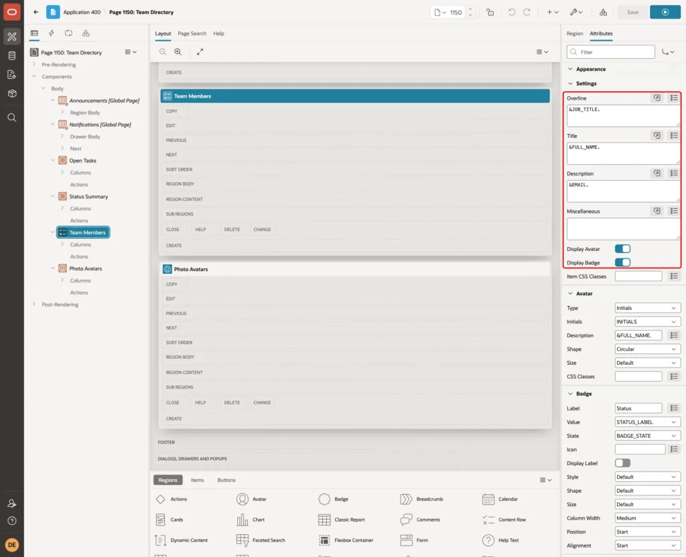Image resolution: width=686 pixels, height=557 pixels.
Task: Open the Avatar Type dropdown
Action: click(x=648, y=308)
